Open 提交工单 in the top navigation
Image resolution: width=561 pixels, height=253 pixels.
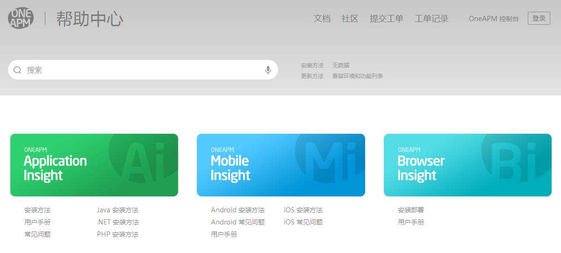pyautogui.click(x=387, y=19)
